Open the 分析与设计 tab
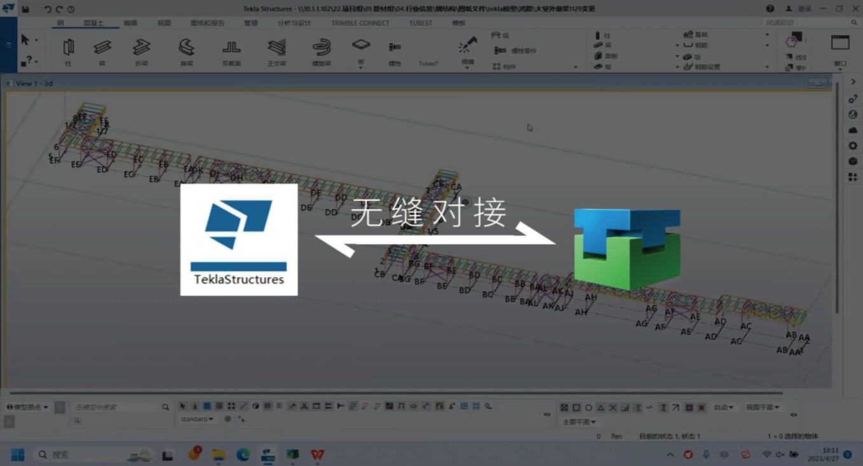Screen dimensions: 863x466 [x=294, y=23]
